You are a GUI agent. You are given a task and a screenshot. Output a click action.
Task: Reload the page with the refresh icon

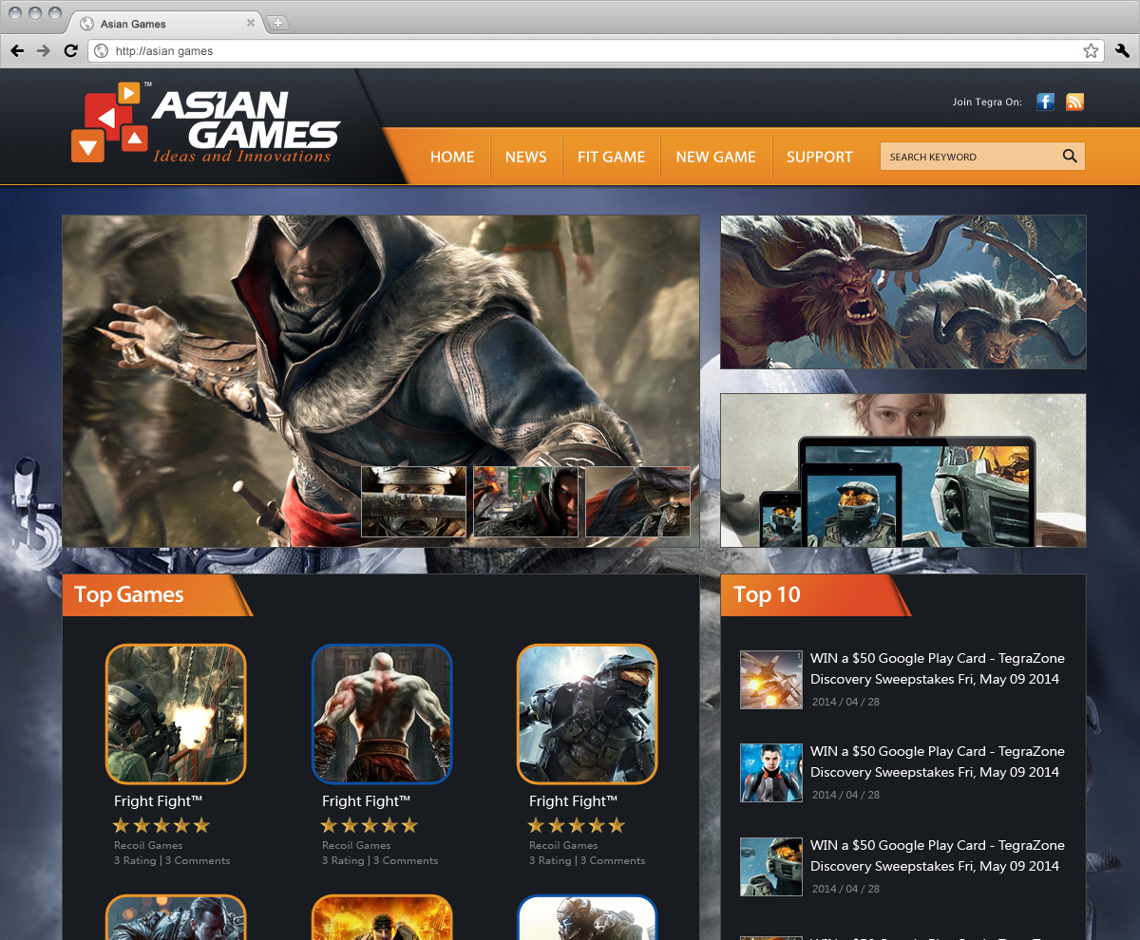click(x=70, y=50)
